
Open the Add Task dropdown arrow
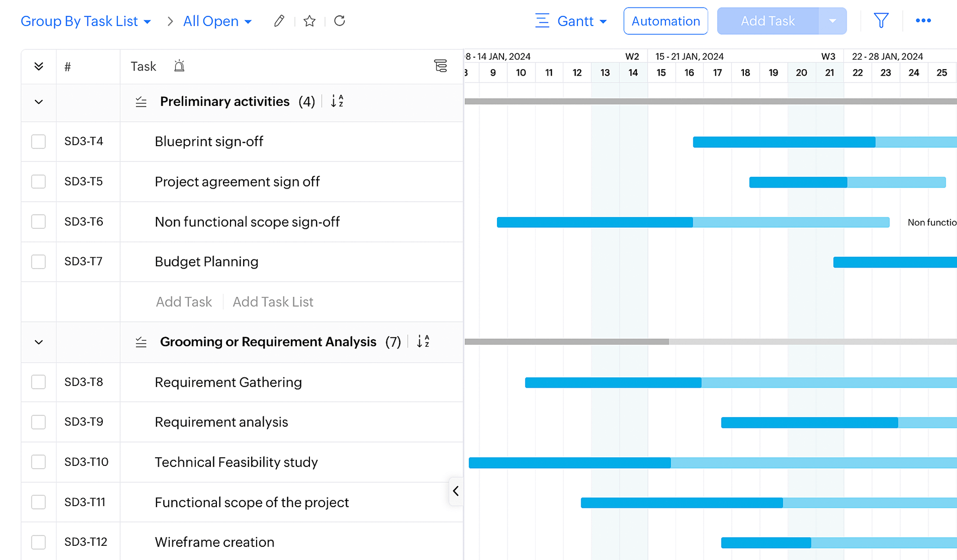(832, 21)
